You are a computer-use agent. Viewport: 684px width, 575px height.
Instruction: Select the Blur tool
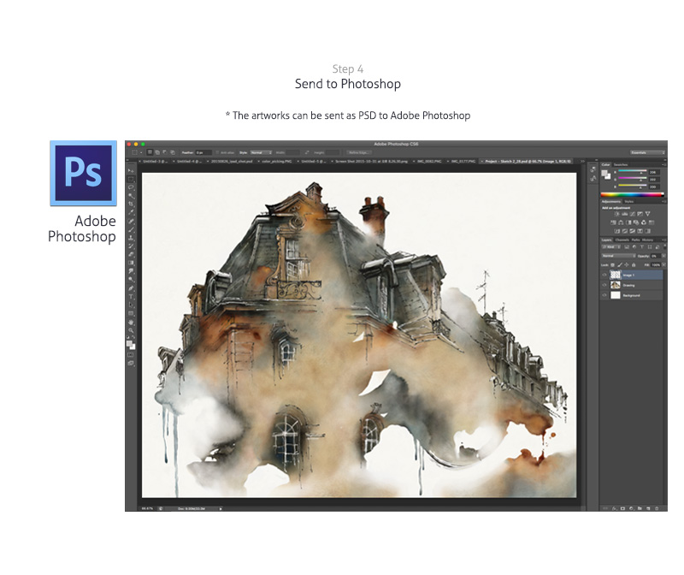pos(131,271)
